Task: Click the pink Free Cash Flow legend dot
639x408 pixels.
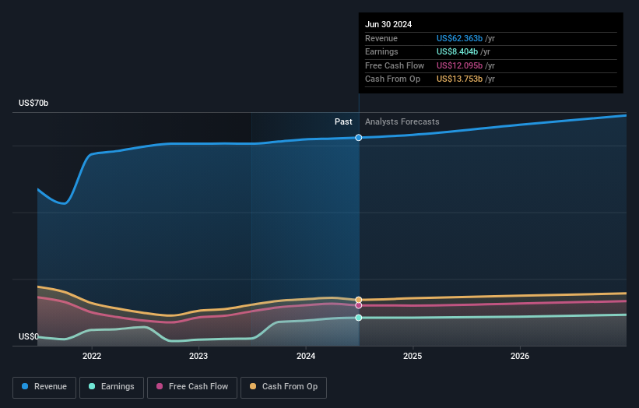Action: pos(160,386)
